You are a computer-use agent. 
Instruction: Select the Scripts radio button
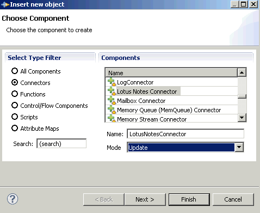tap(15, 117)
